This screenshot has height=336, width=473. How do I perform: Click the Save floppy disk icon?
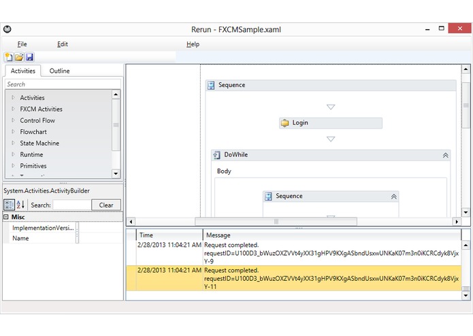point(29,57)
